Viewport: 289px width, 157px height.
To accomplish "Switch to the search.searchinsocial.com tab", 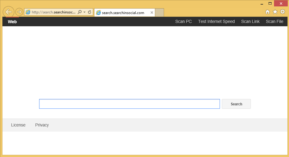I will [125, 13].
